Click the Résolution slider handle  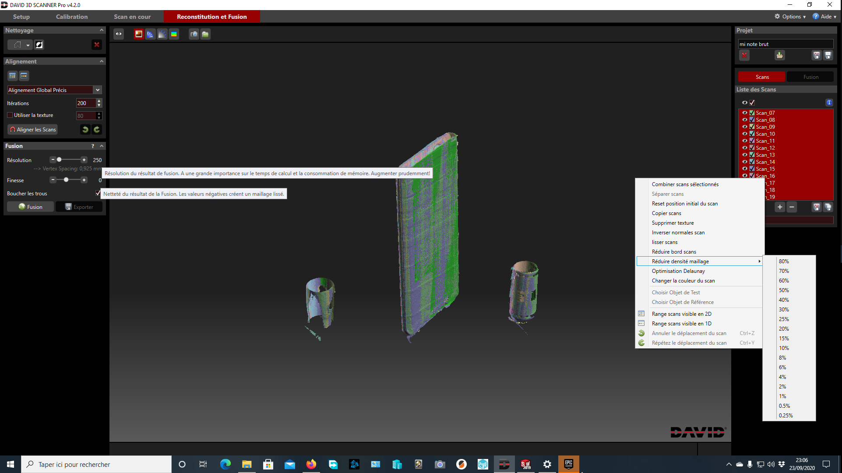[59, 160]
